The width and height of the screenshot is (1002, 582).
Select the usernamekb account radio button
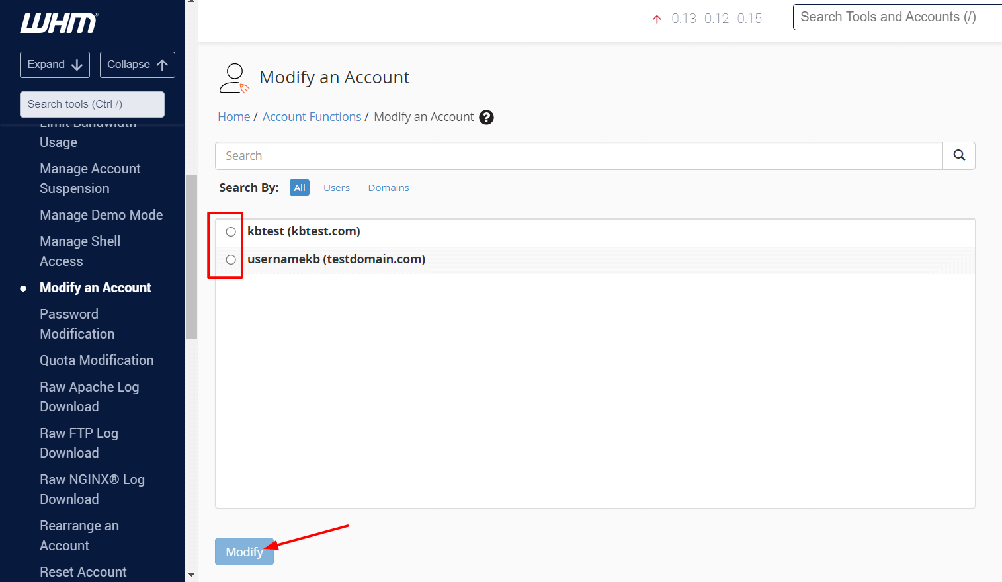pos(230,260)
